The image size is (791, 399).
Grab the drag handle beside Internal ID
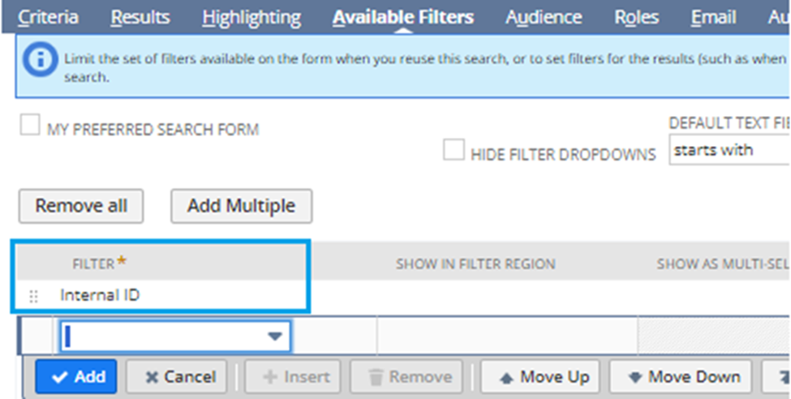coord(33,297)
